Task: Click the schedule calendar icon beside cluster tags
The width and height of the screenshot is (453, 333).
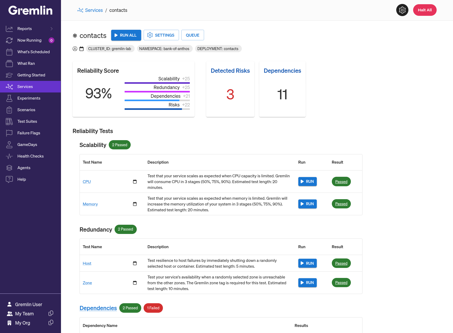Action: [82, 49]
